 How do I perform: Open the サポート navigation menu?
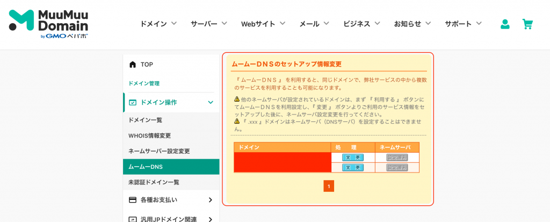463,24
